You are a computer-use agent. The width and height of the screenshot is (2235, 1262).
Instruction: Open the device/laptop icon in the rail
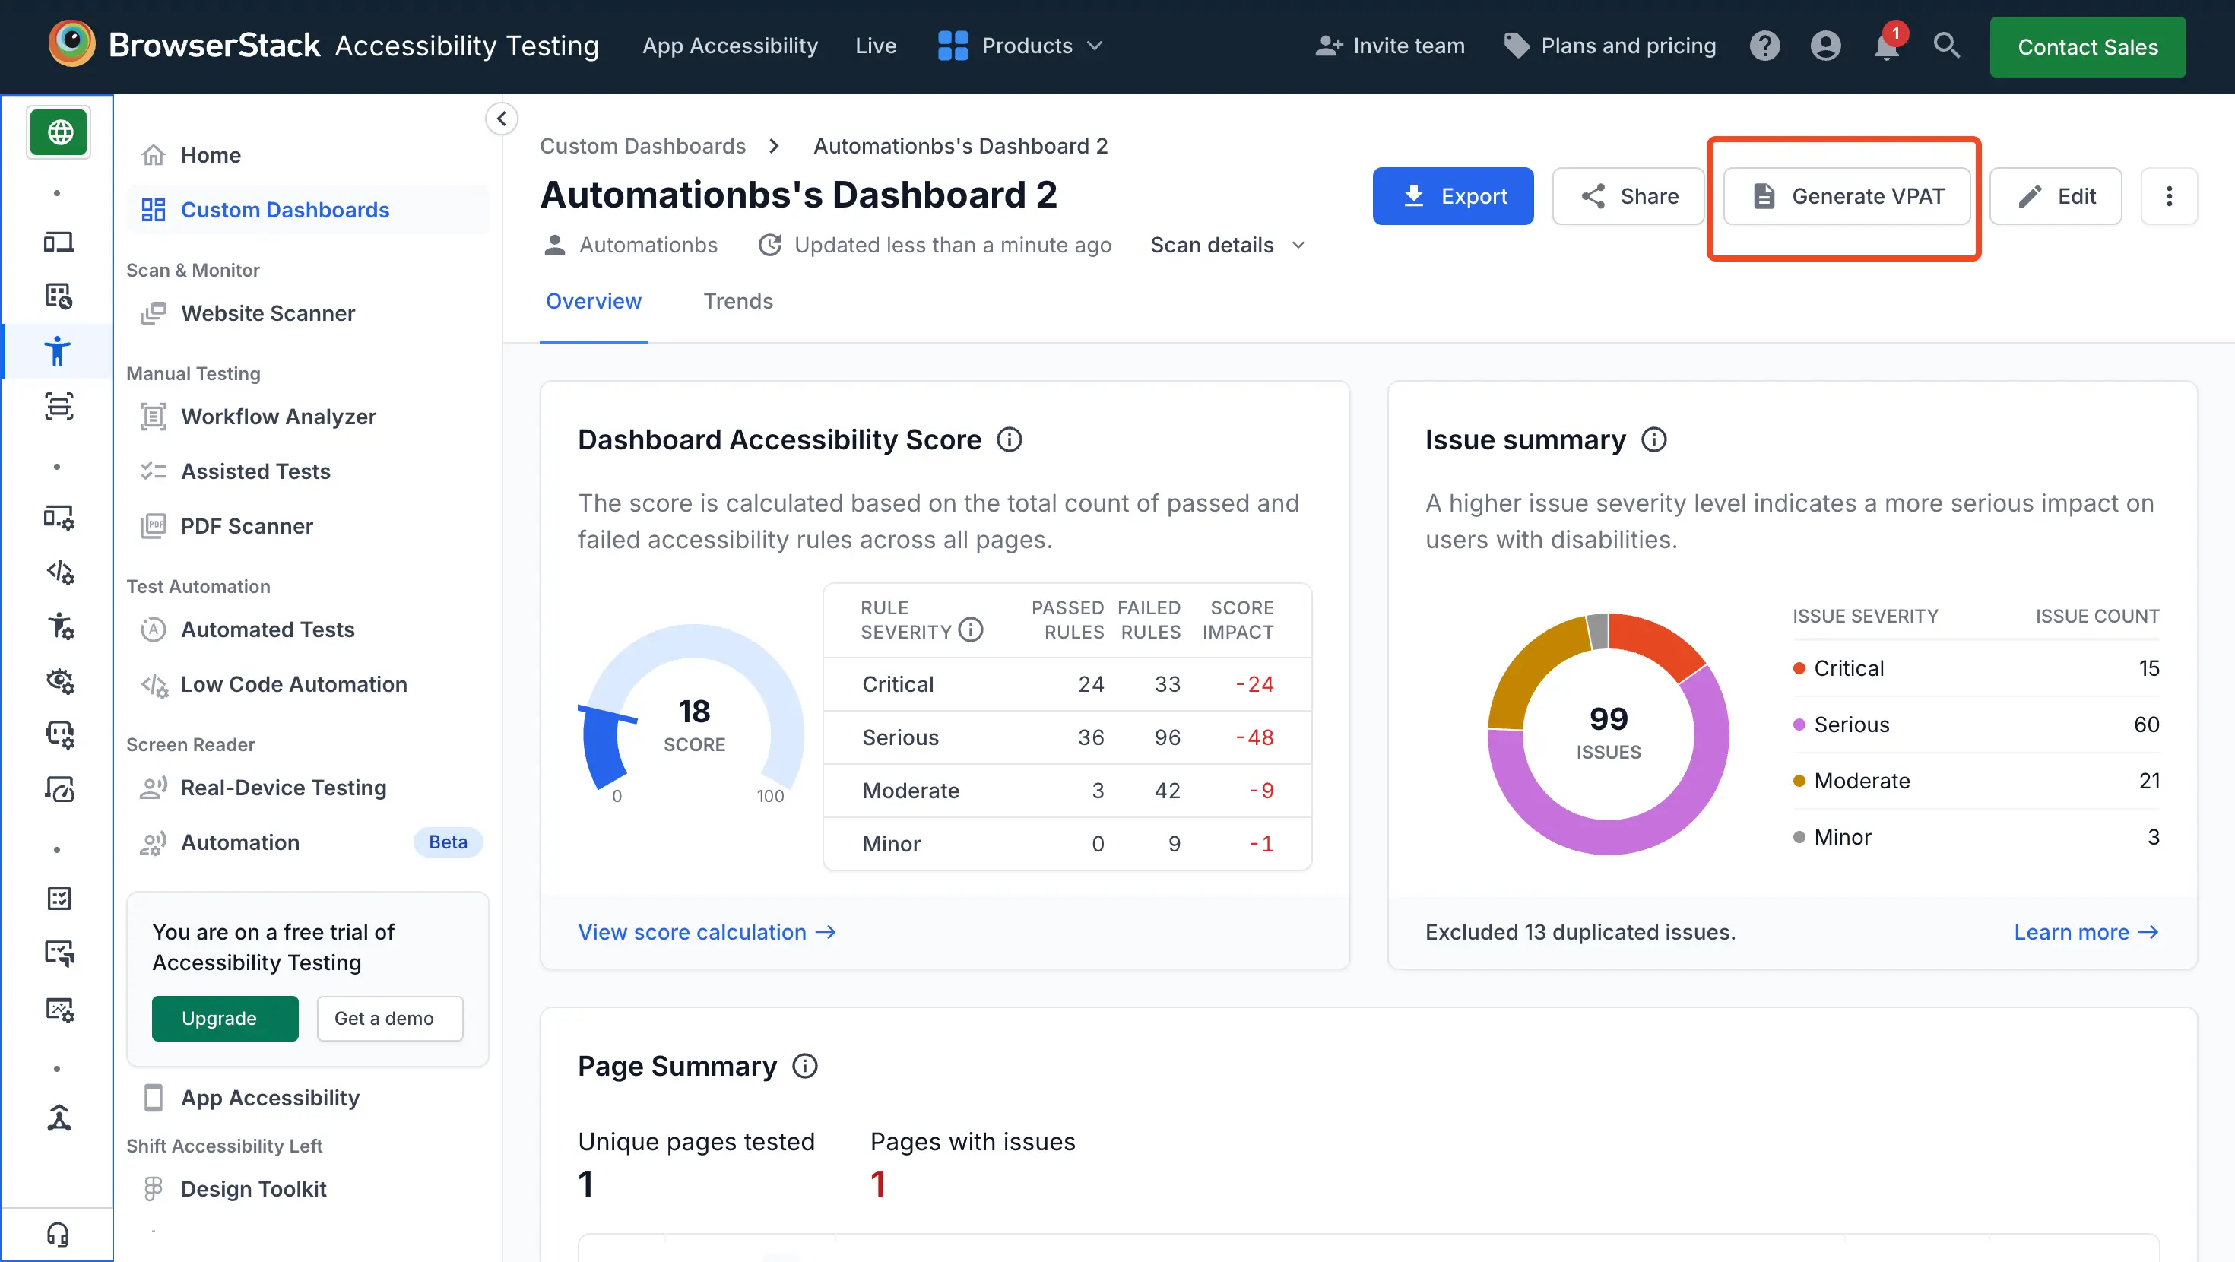(59, 243)
